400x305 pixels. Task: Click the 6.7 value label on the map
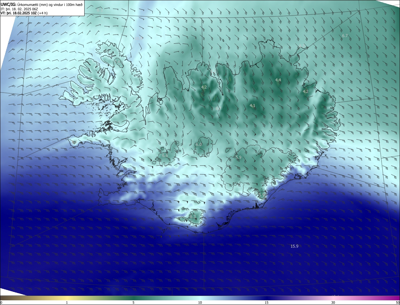click(x=345, y=36)
